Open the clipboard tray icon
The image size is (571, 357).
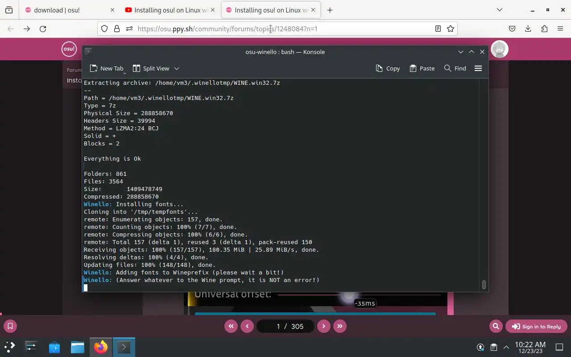pyautogui.click(x=493, y=347)
